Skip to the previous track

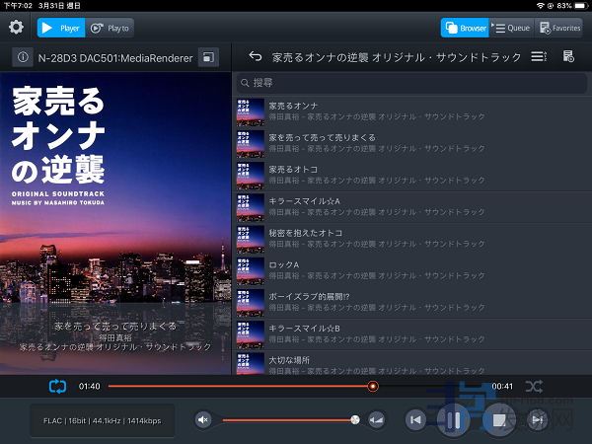point(416,420)
